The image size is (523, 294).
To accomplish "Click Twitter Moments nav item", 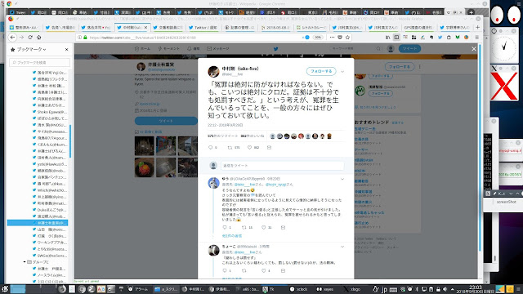I will 169,49.
